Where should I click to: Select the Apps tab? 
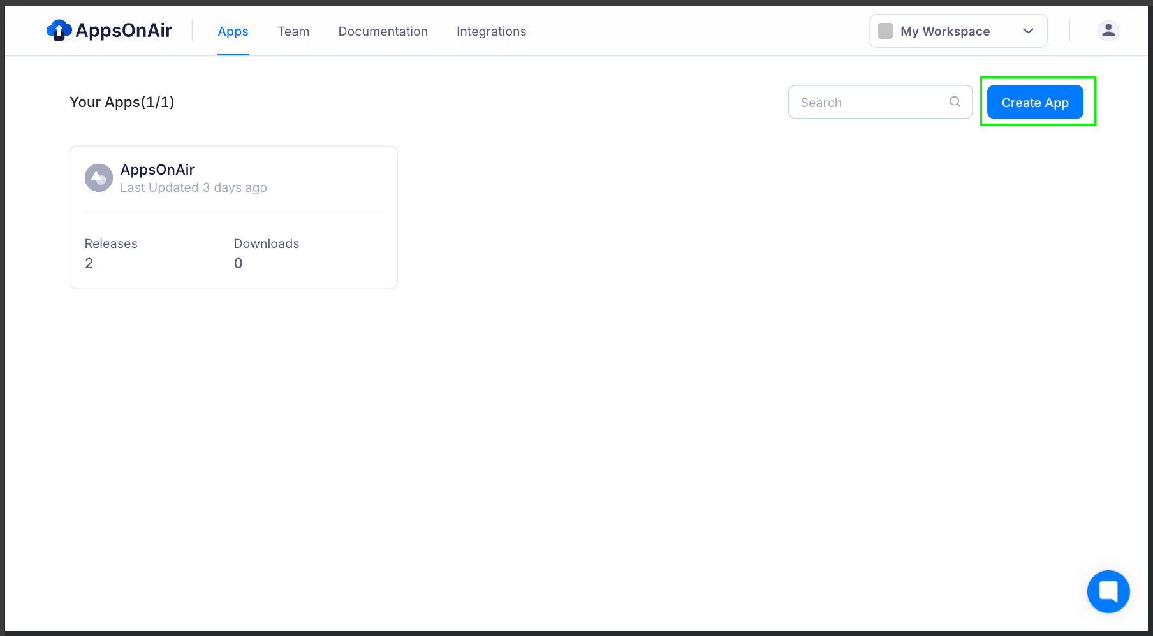coord(233,31)
